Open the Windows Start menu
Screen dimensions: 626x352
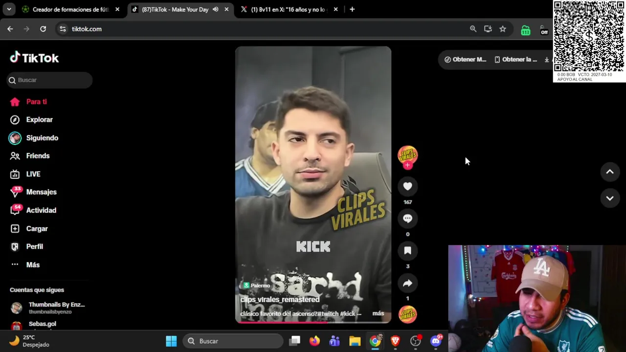coord(171,341)
